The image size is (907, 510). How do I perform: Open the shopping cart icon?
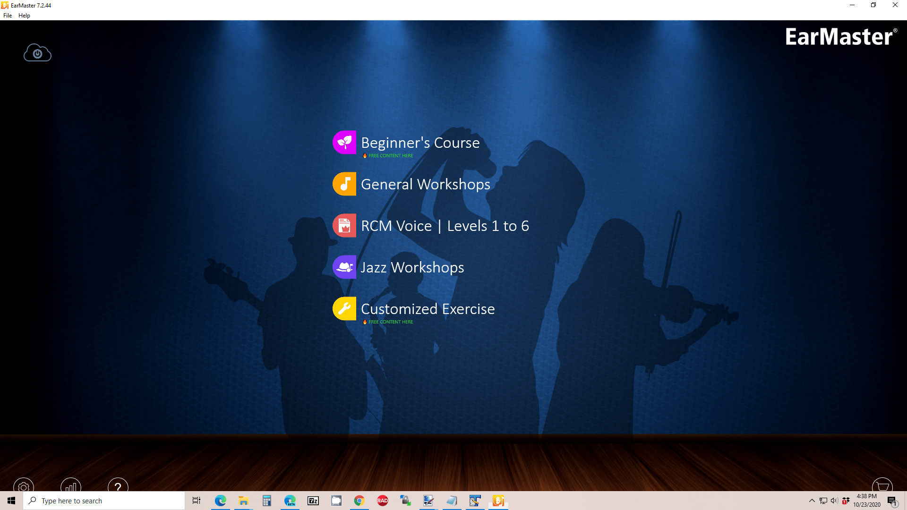click(882, 485)
